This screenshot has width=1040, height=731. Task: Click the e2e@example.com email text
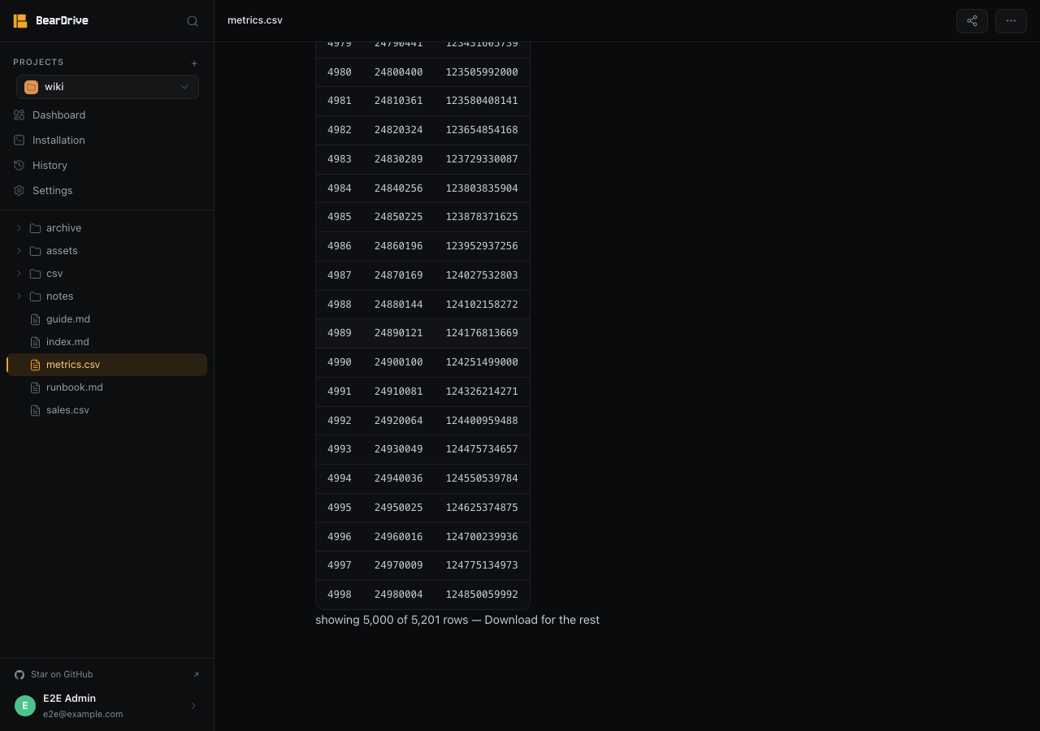(83, 715)
